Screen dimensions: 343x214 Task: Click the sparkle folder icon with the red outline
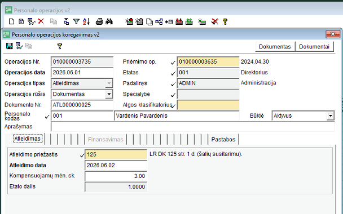[x=139, y=21]
